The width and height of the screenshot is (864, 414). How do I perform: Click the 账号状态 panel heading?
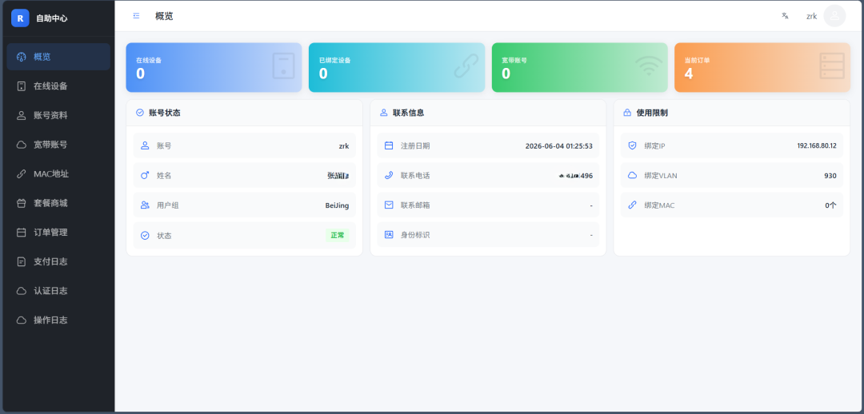(x=164, y=113)
